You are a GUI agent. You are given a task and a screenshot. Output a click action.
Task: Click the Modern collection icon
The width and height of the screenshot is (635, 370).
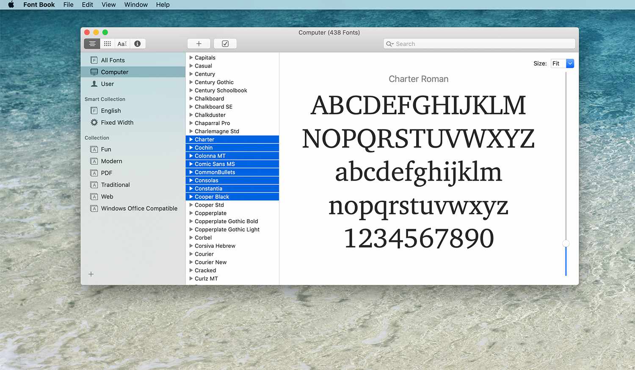click(94, 161)
